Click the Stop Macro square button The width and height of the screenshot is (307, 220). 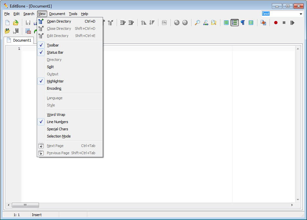pos(284,23)
